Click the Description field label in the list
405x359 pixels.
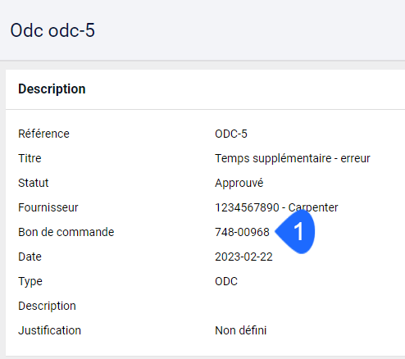tap(47, 306)
